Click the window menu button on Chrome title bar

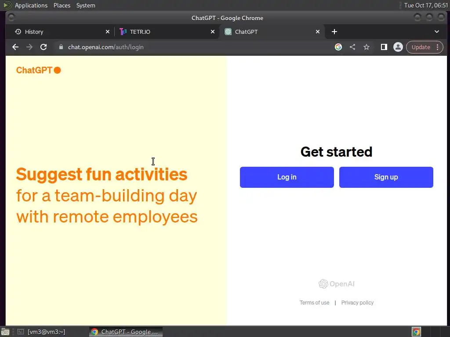(x=11, y=18)
